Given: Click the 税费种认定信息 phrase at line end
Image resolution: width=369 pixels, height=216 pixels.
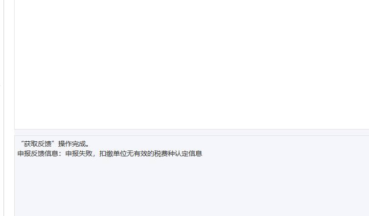Looking at the screenshot, I should click(x=178, y=153).
